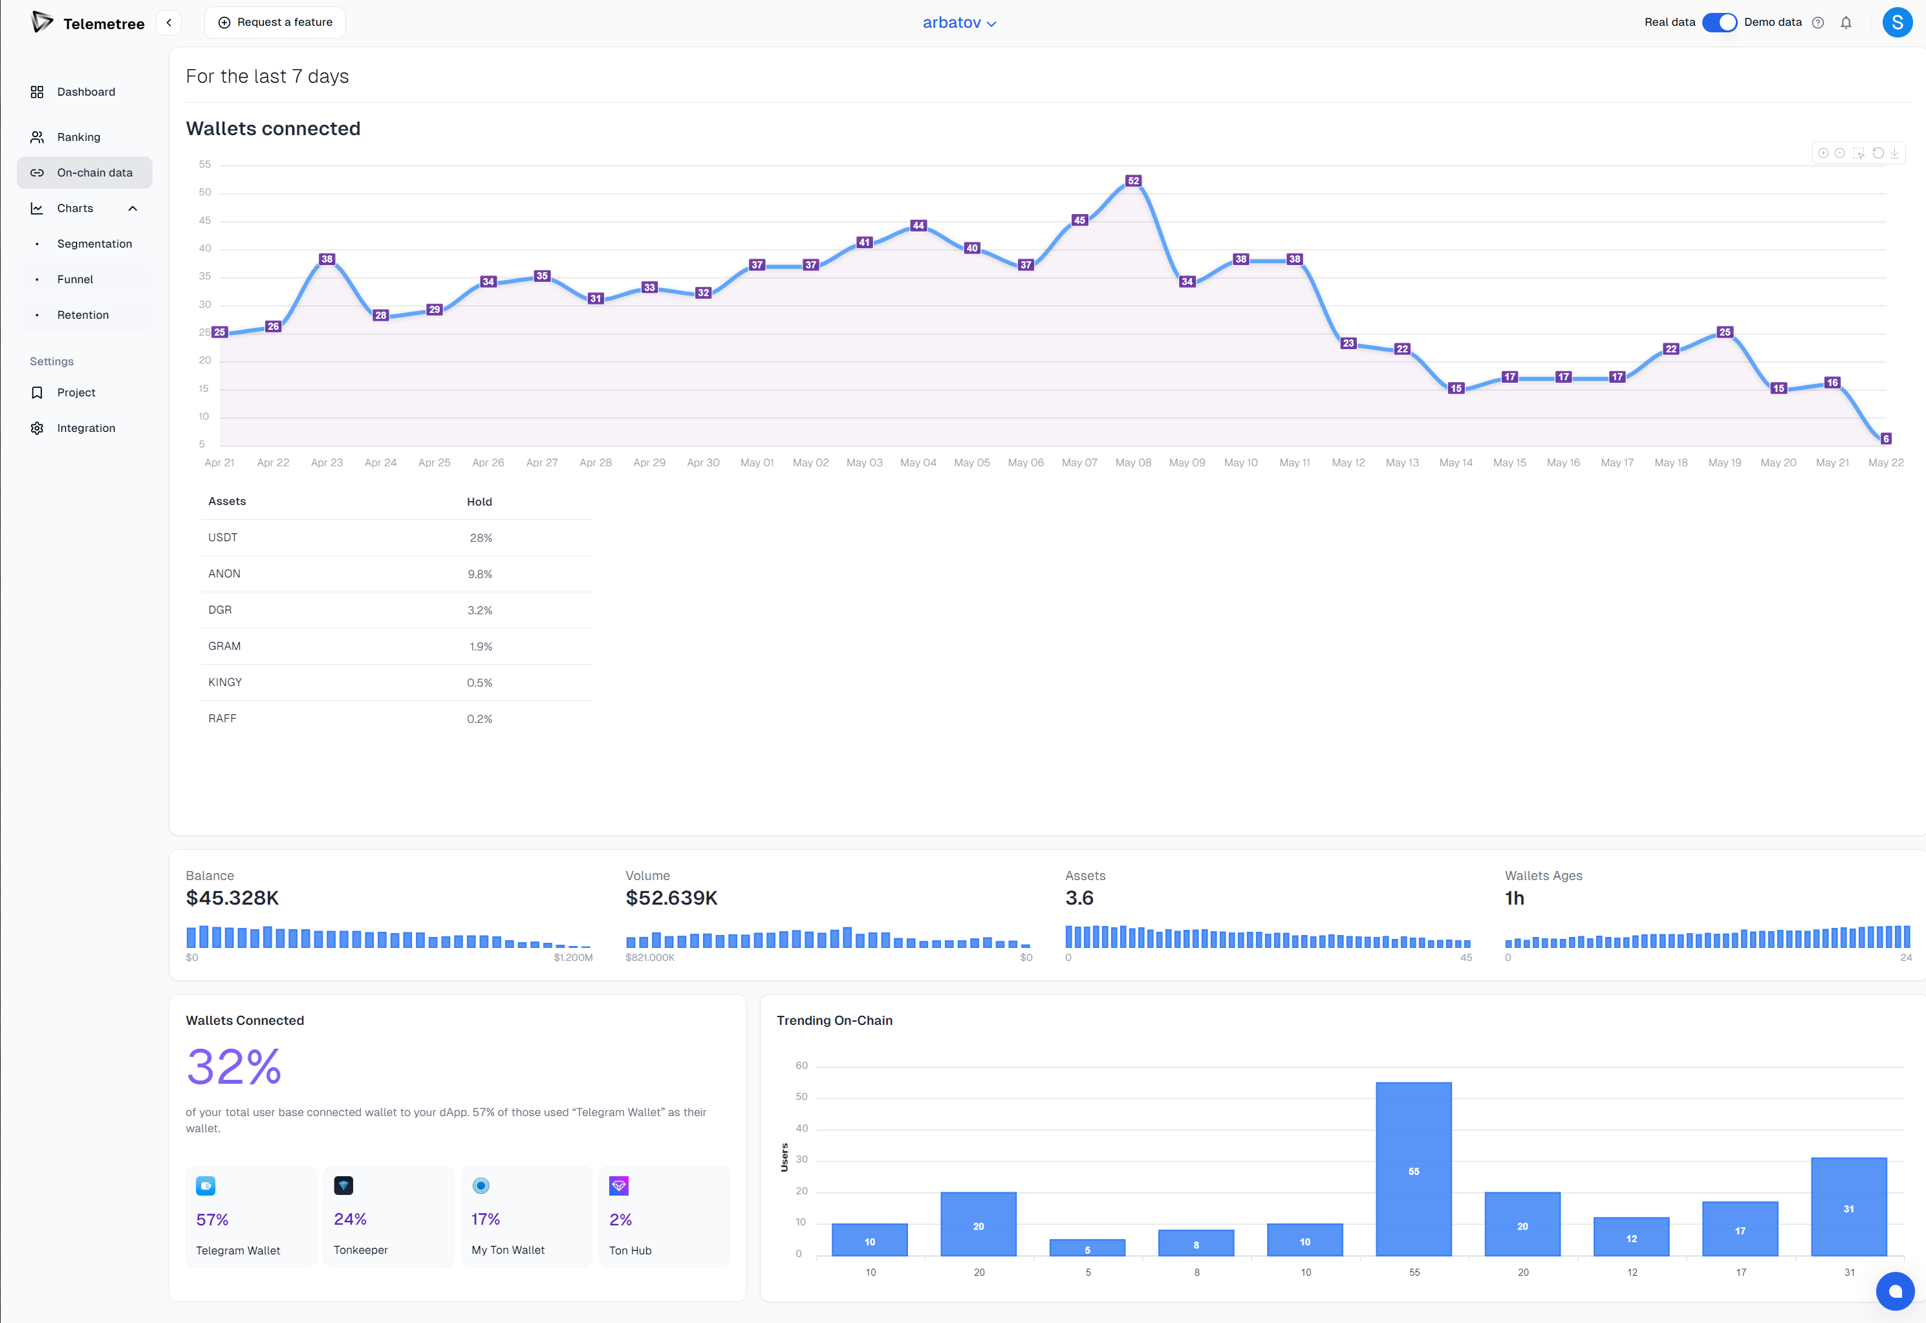Reset the chart zoom level

(x=1878, y=153)
